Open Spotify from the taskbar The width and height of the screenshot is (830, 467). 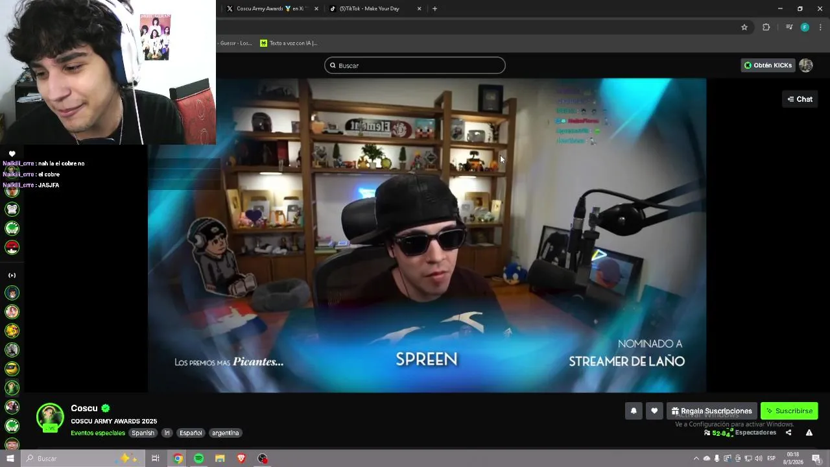(x=198, y=459)
